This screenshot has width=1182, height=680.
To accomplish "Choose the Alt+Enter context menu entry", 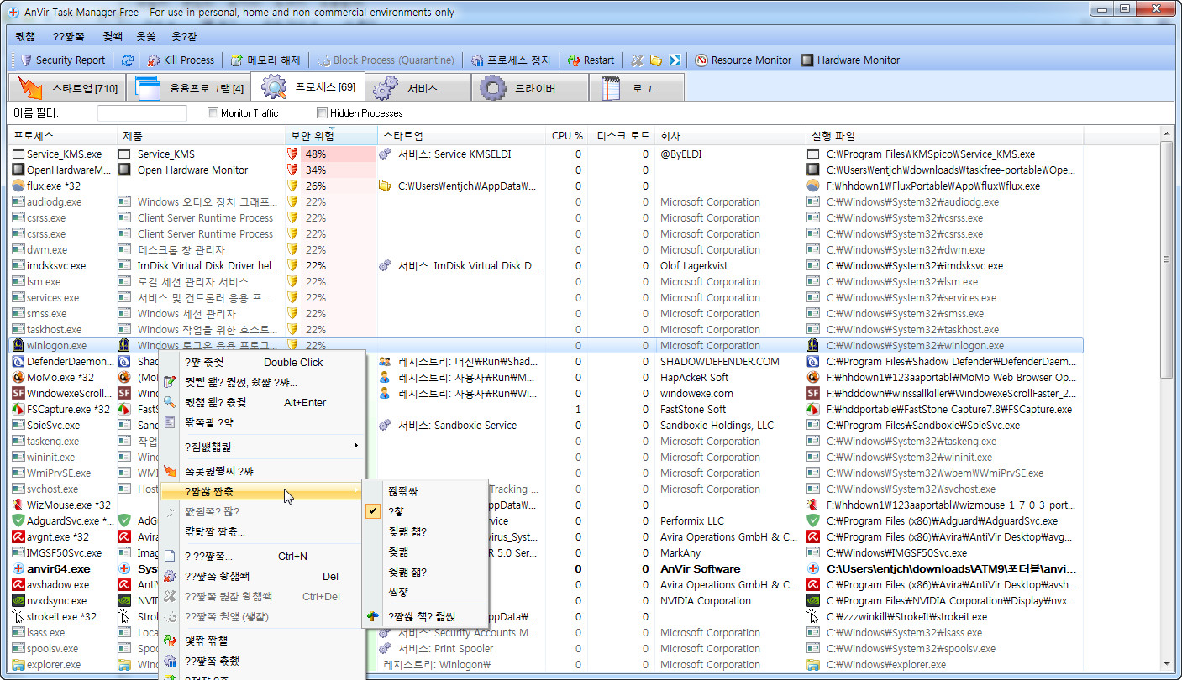I will tap(262, 403).
